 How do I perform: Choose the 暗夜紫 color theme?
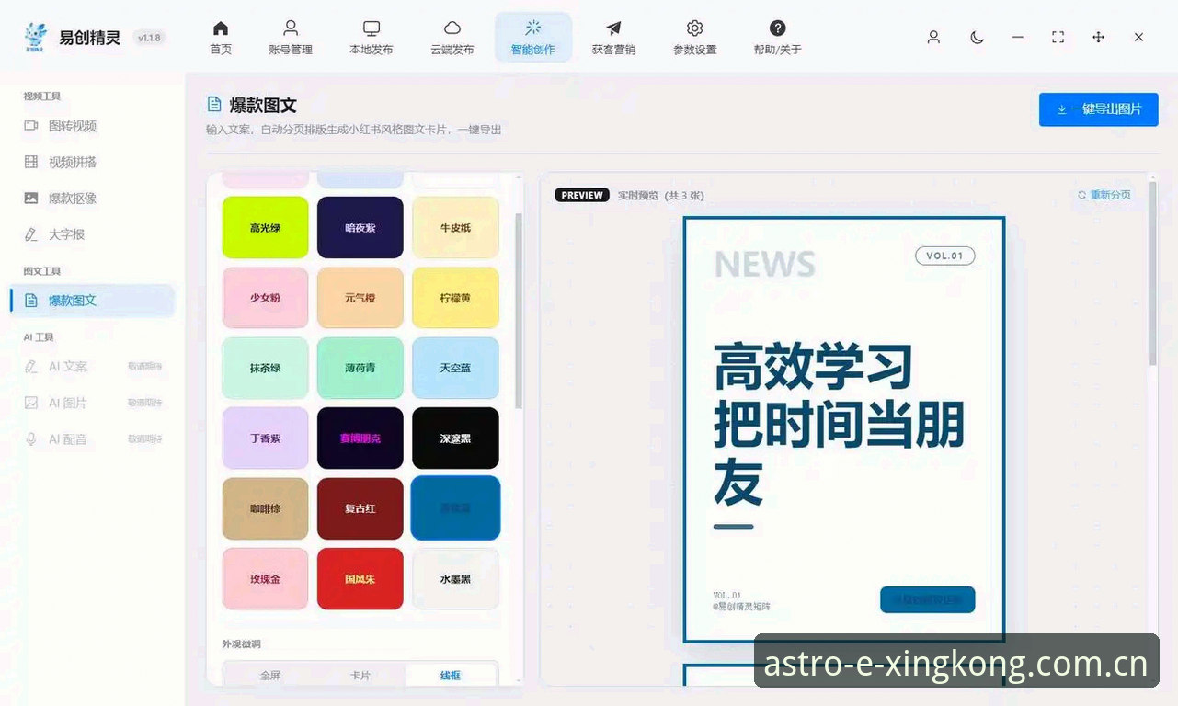360,227
